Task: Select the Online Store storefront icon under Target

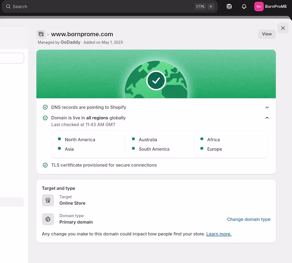Action: pos(48,200)
